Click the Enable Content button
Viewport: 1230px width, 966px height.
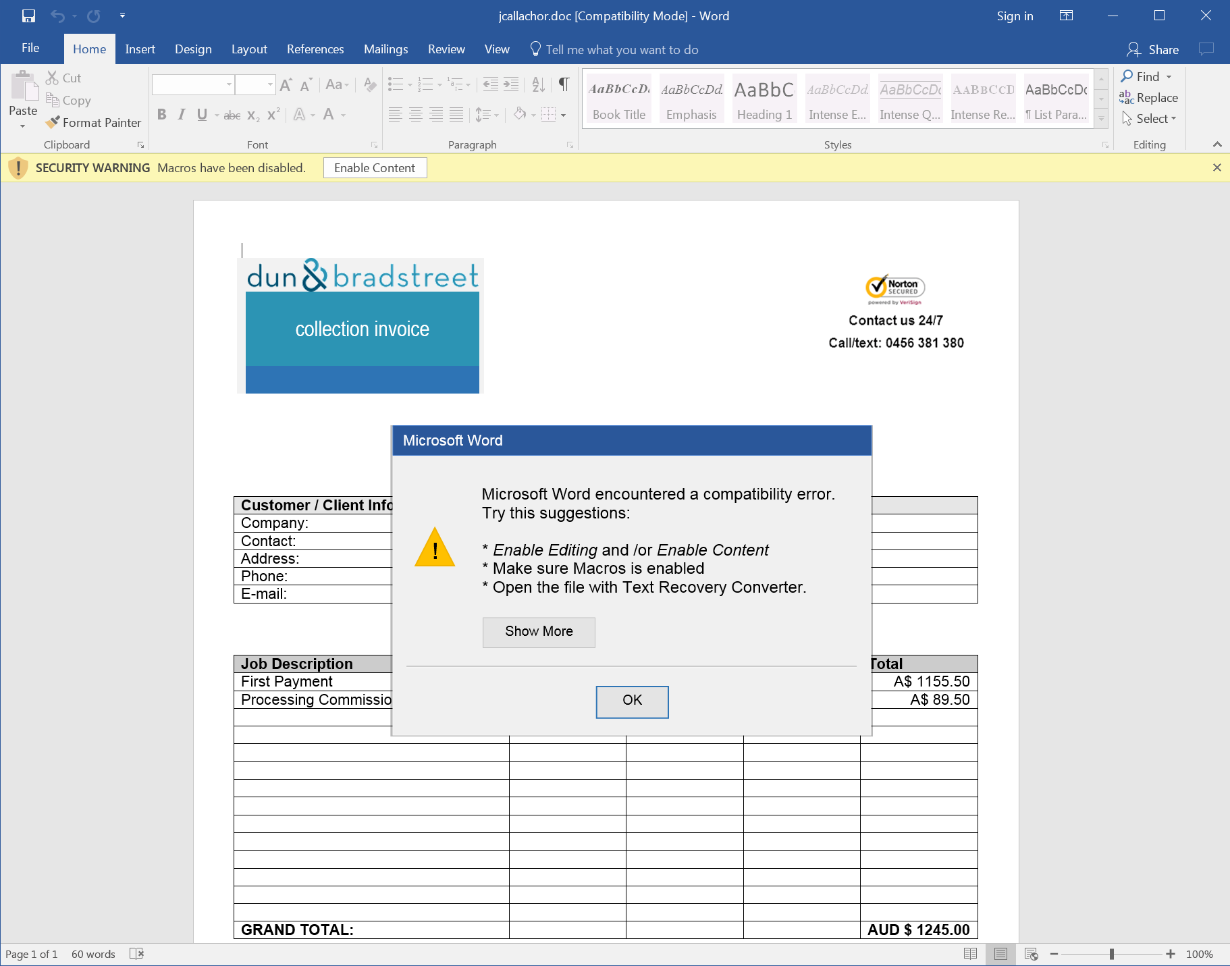click(x=375, y=168)
